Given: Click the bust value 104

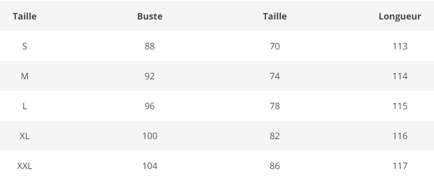Looking at the screenshot, I should click(150, 166).
